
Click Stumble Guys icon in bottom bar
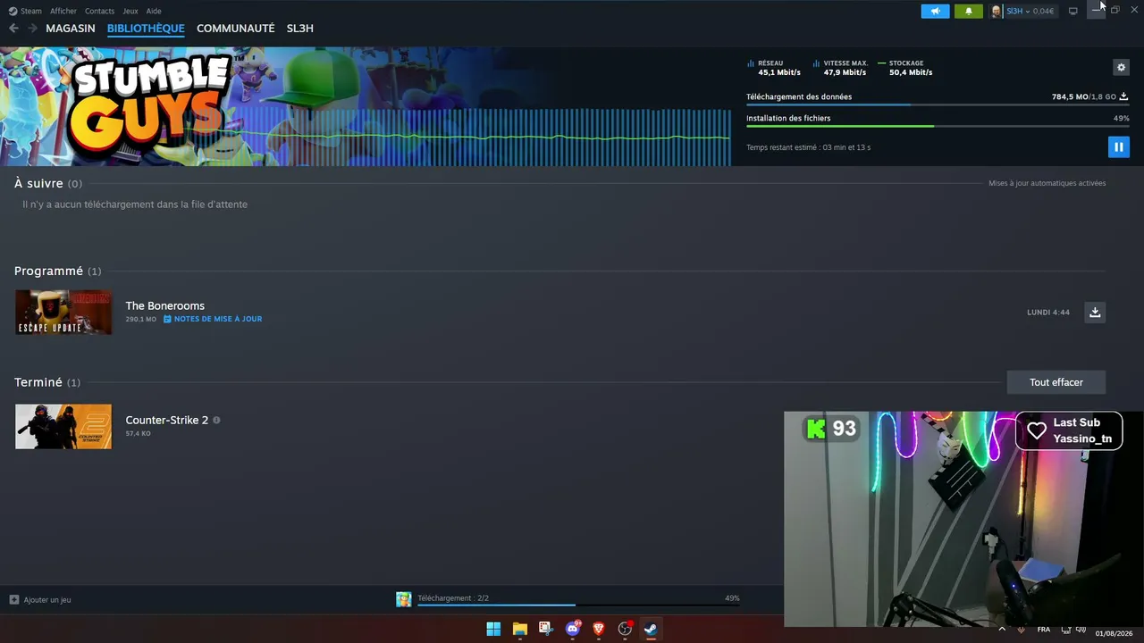(404, 599)
